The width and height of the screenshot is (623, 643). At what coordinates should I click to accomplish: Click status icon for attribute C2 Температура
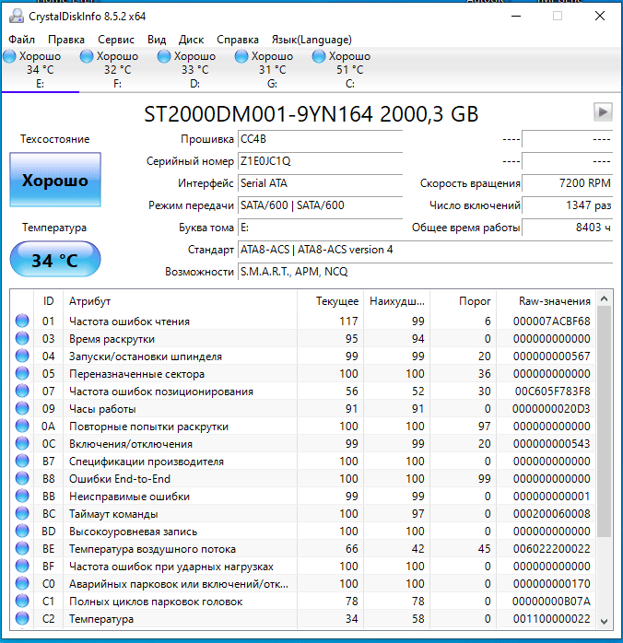coord(22,619)
